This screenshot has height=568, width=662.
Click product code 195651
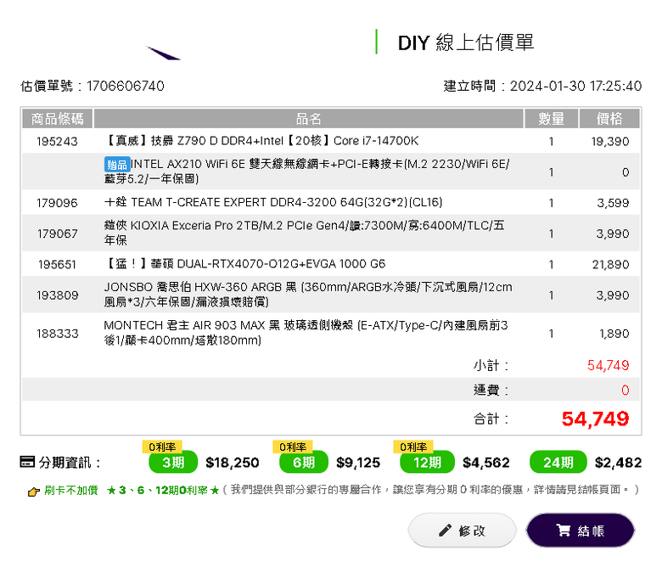click(x=58, y=264)
